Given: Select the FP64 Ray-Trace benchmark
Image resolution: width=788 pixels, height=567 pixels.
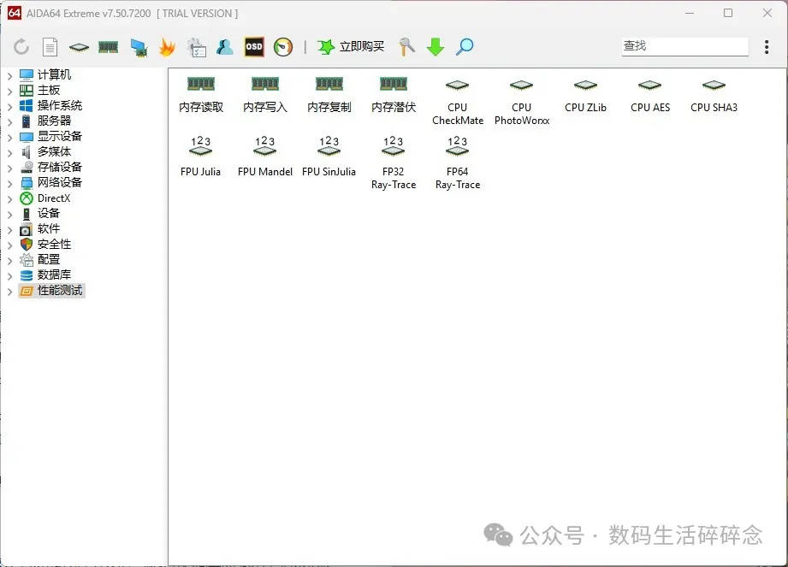Looking at the screenshot, I should coord(458,163).
